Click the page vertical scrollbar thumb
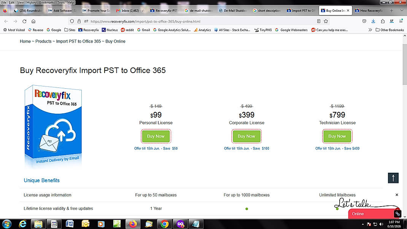This screenshot has height=229, width=407. coord(405,64)
